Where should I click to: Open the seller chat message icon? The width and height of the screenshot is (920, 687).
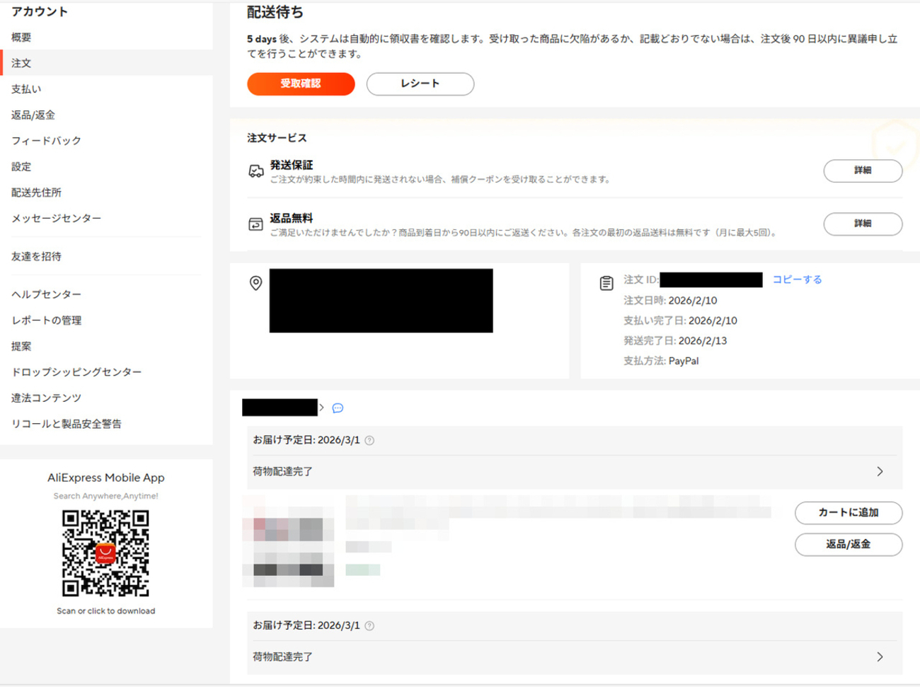[x=338, y=408]
